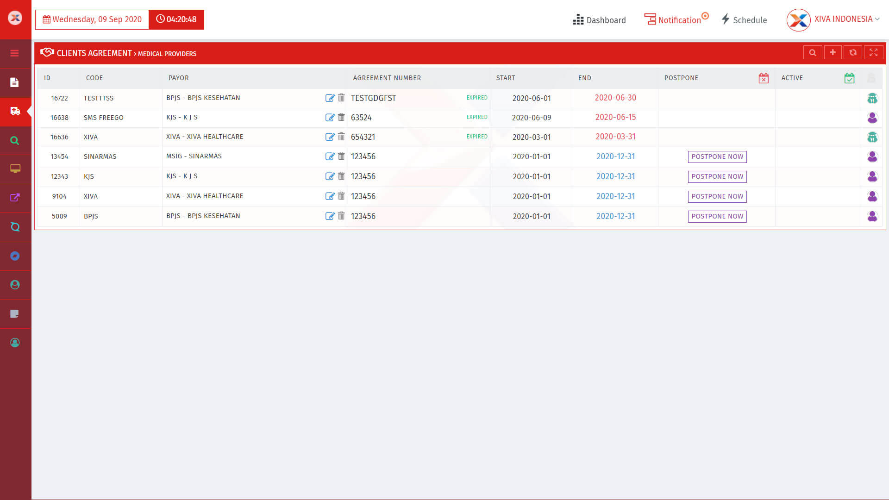Click MEDICAL PROVIDERS breadcrumb
The image size is (889, 500).
[x=167, y=54]
